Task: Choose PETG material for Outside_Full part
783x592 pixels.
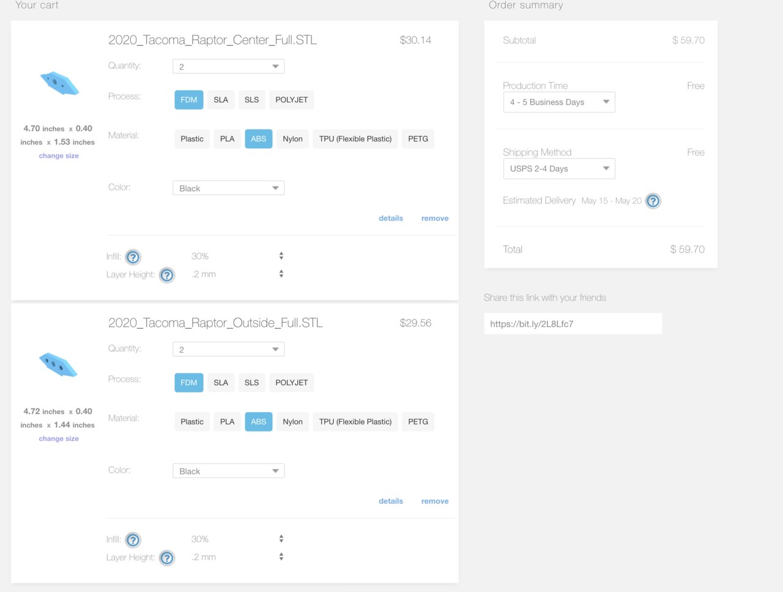Action: (418, 422)
